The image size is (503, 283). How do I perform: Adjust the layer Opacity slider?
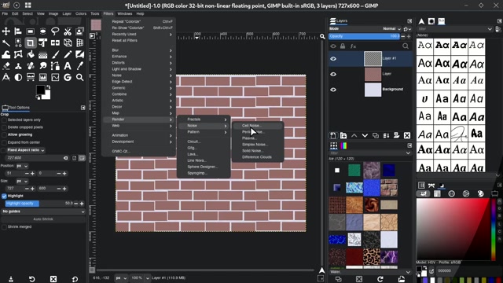pos(365,36)
